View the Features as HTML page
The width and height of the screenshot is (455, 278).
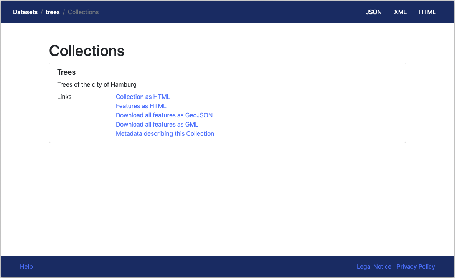141,106
